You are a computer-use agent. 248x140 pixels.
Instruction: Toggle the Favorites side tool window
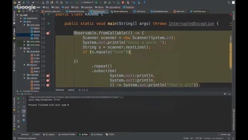coord(14,104)
